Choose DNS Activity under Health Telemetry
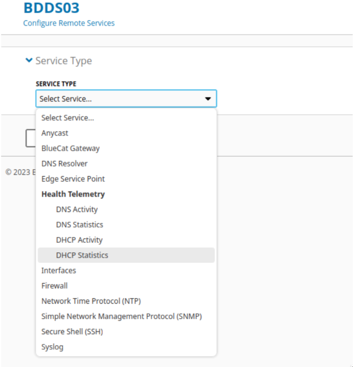Image resolution: width=353 pixels, height=367 pixels. (126, 209)
